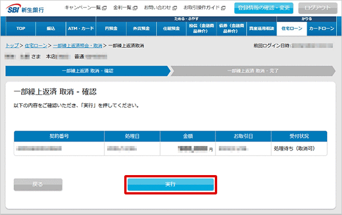This screenshot has height=215, width=342.
Task: Open the お取引操作ガイド link
Action: pos(202,8)
